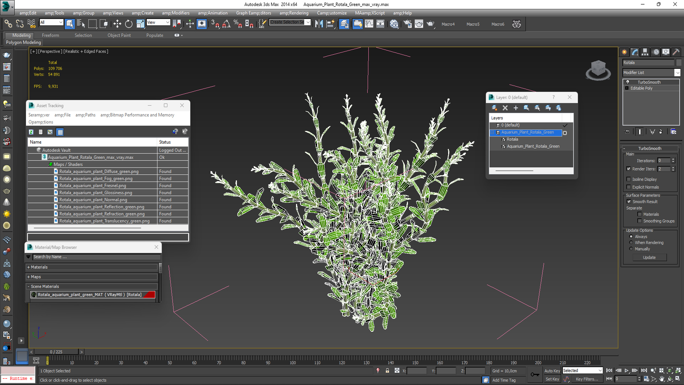The height and width of the screenshot is (385, 684).
Task: Open the View reference coordinate dropdown
Action: 158,22
